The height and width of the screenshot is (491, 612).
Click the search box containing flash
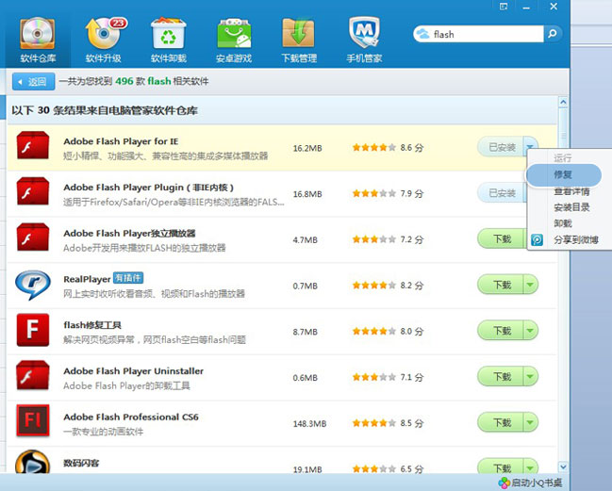(481, 34)
